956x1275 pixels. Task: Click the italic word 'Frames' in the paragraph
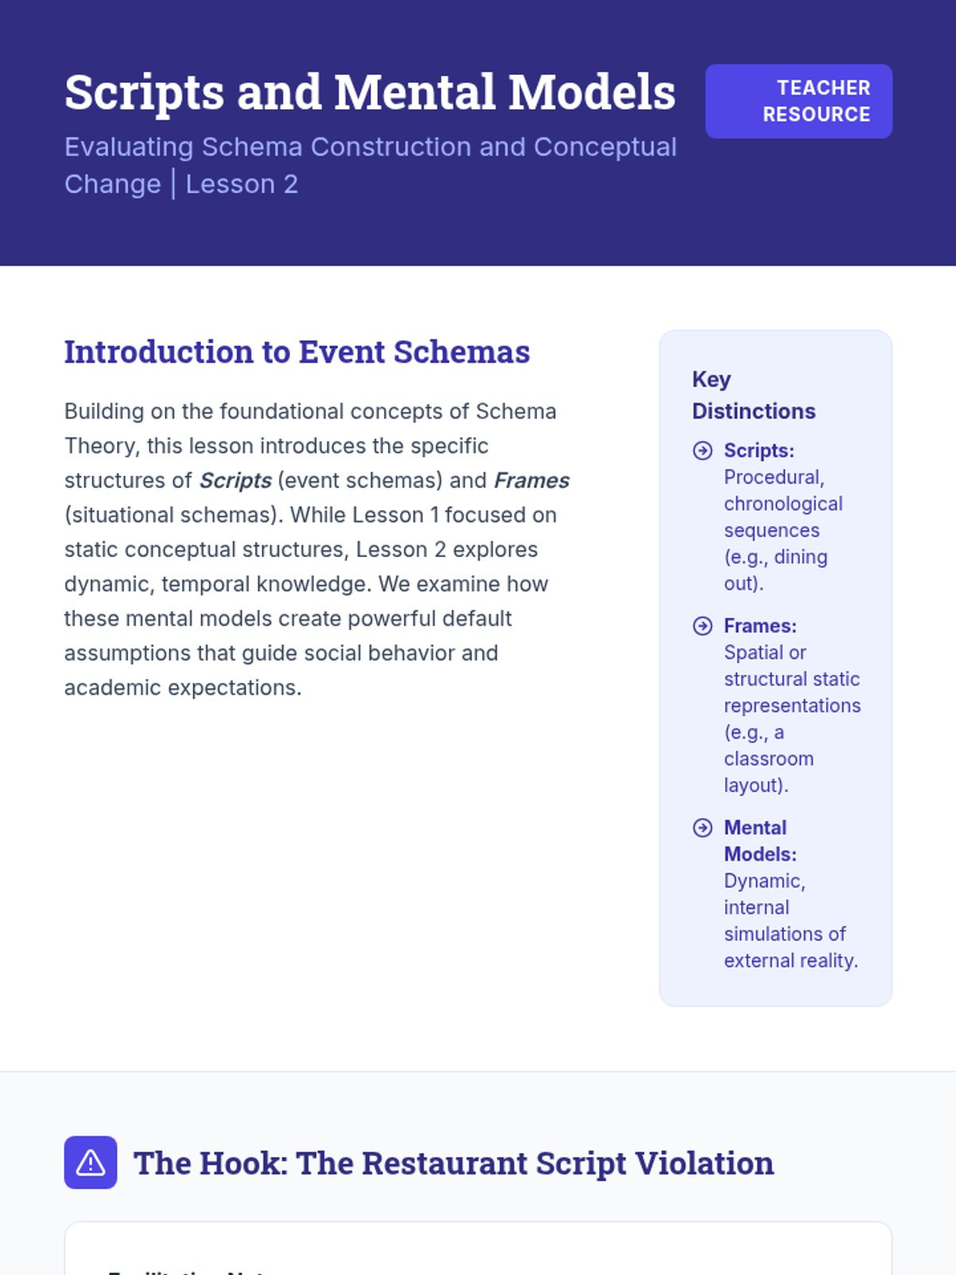(531, 481)
